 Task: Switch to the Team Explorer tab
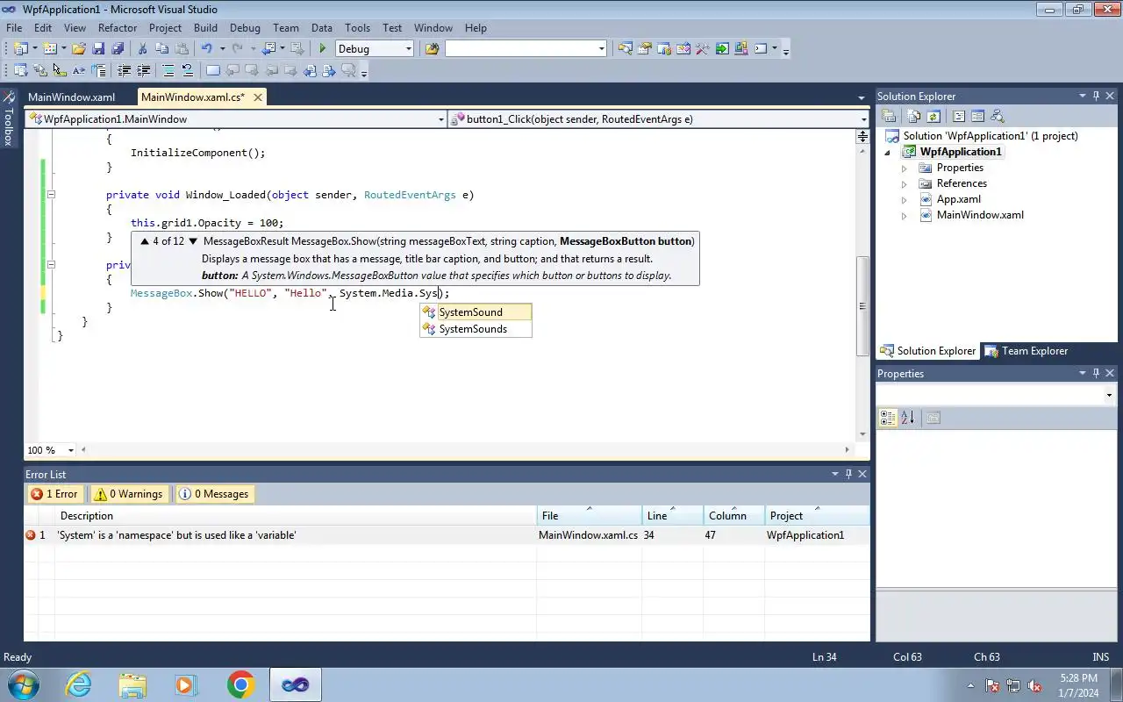[x=1026, y=351]
